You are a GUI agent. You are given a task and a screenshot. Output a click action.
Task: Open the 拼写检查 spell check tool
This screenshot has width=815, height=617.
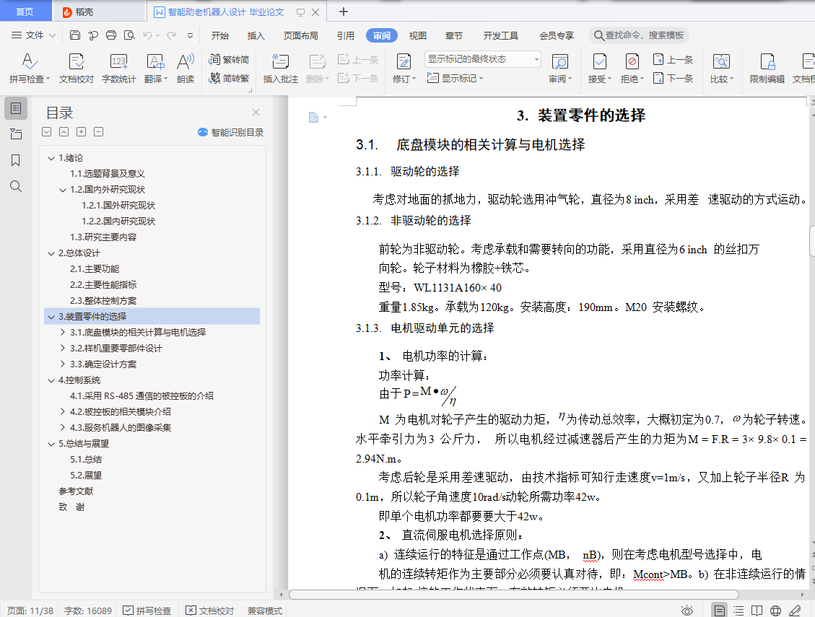coord(29,68)
